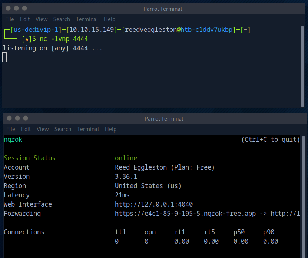This screenshot has width=308, height=258.
Task: Click the scrollbar in the nc listener terminal
Action: click(303, 67)
